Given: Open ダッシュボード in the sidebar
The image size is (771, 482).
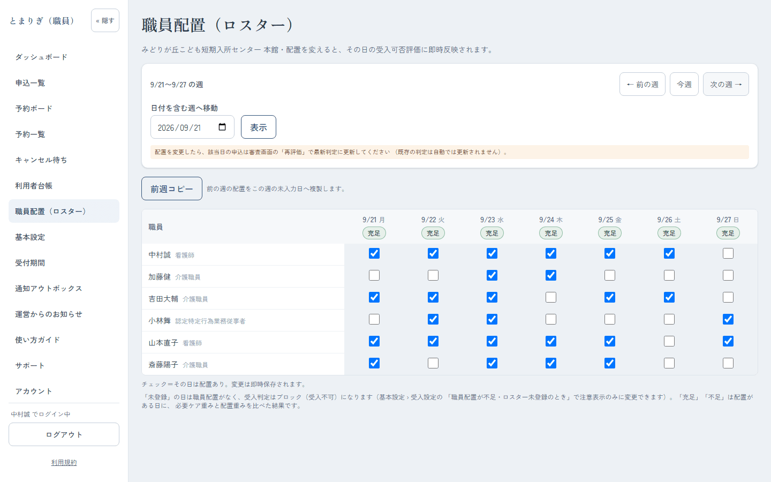Looking at the screenshot, I should [x=64, y=57].
